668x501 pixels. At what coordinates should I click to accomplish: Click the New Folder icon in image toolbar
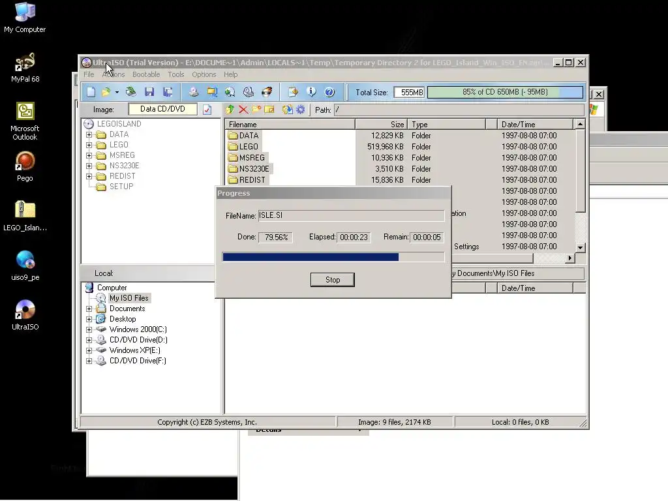point(256,110)
